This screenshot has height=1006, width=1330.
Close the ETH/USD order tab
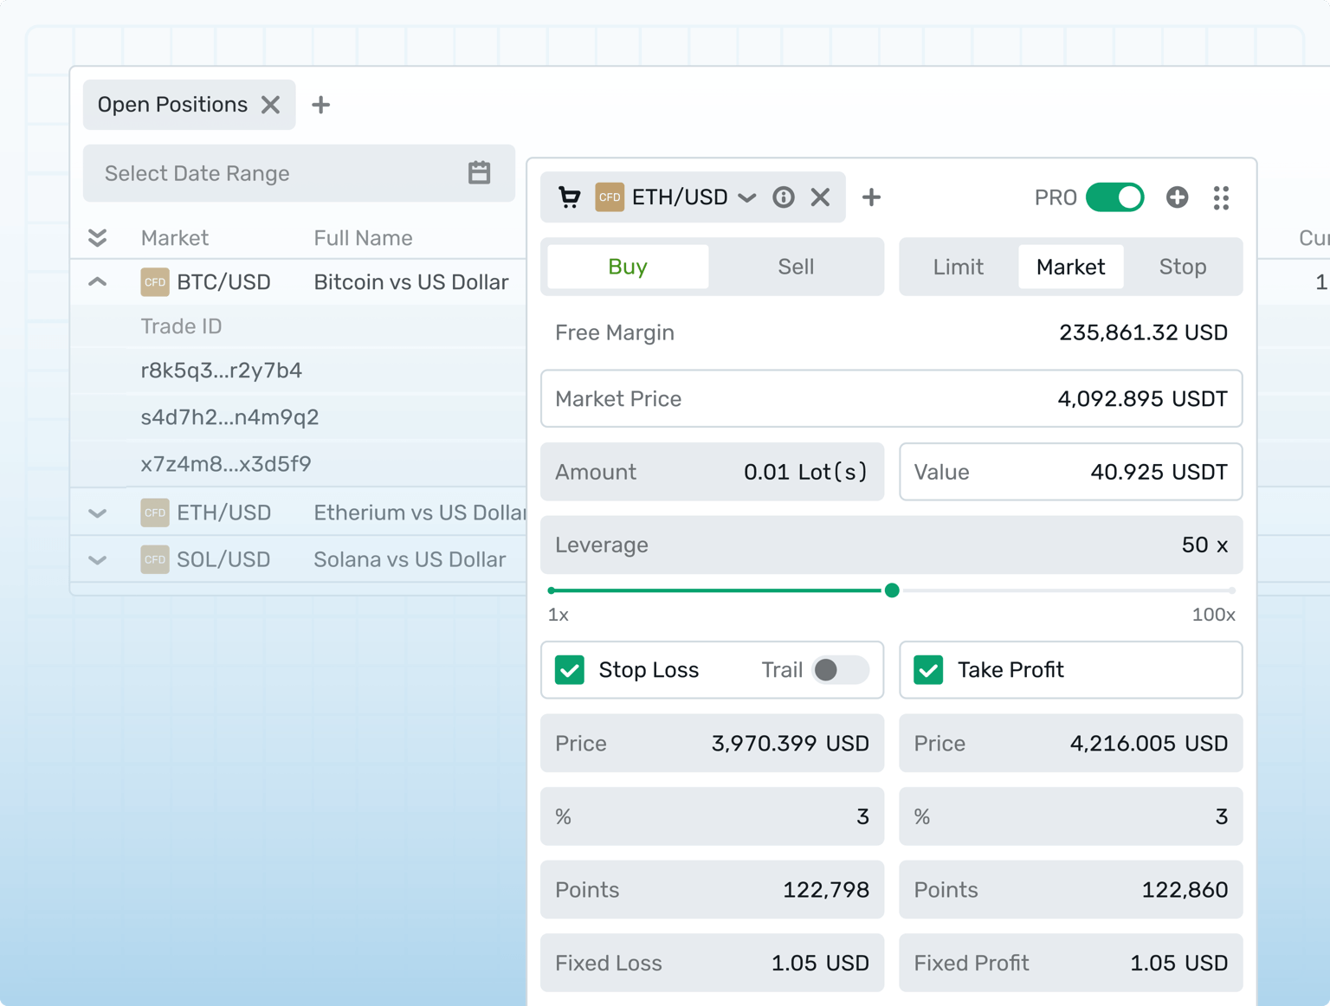click(820, 197)
